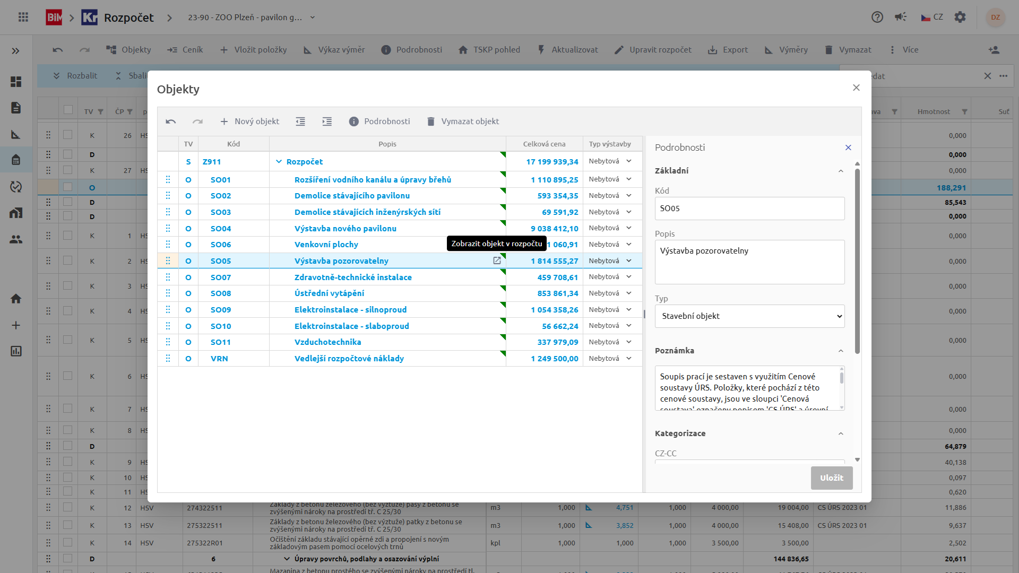Open the Export toolbar menu

click(728, 50)
